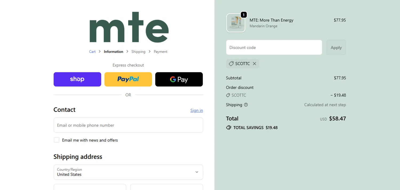Click the tag icon beside Order discount SCOTTC
Screen dimensions: 400x190
coord(228,95)
